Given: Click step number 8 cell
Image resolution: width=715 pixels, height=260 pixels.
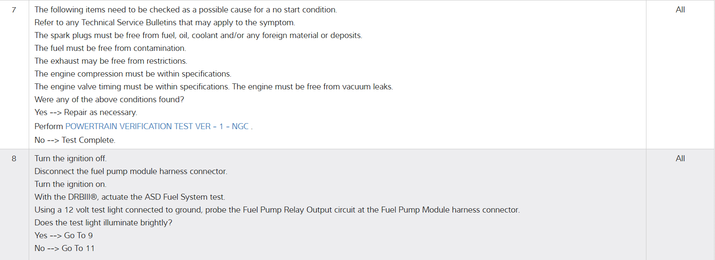Looking at the screenshot, I should pyautogui.click(x=14, y=159).
